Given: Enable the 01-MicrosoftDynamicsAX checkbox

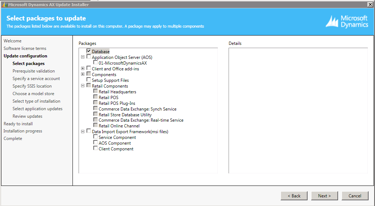Looking at the screenshot, I should [95, 63].
